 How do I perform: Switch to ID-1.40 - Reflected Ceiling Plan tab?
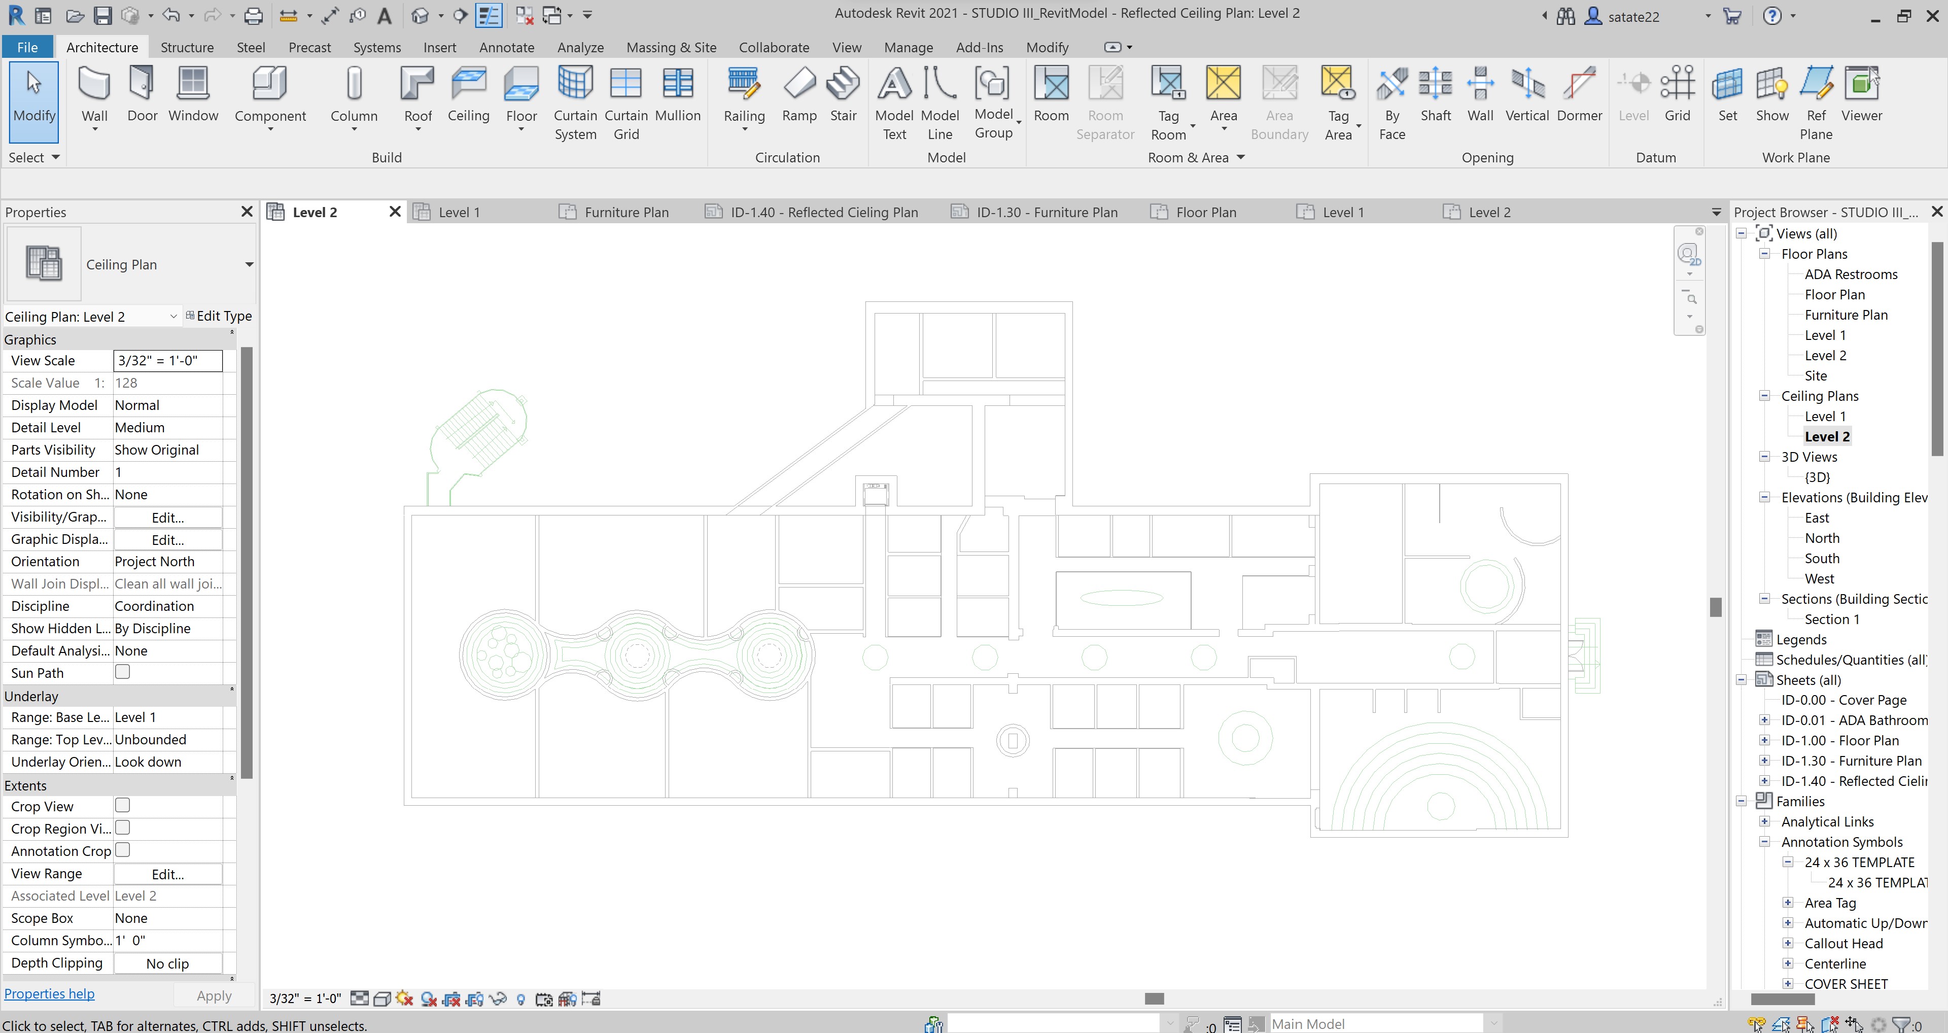tap(823, 213)
